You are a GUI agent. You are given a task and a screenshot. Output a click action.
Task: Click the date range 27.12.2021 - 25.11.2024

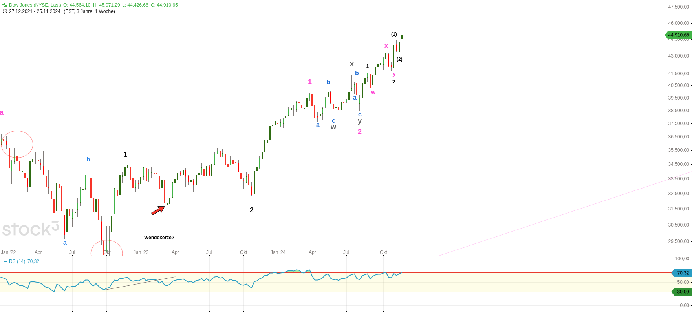35,11
